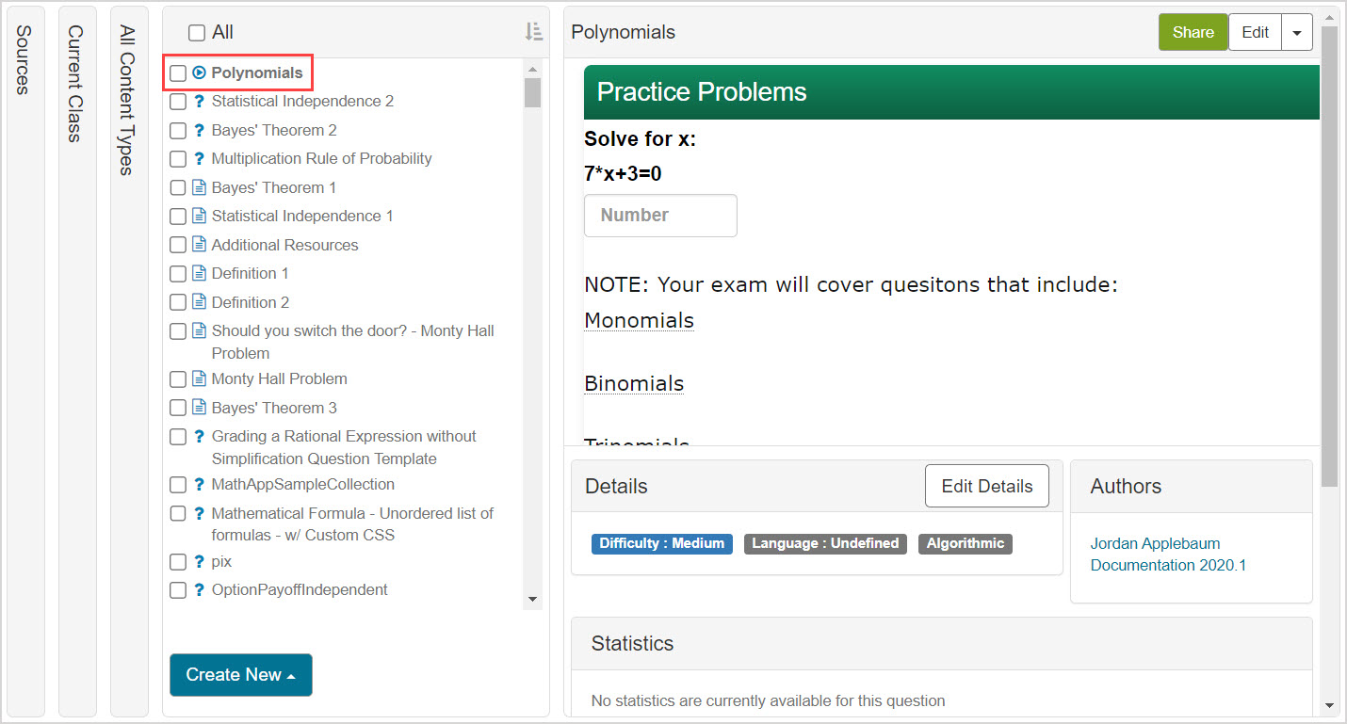
Task: Click the document icon beside Monty Hall Problem
Action: tap(199, 378)
